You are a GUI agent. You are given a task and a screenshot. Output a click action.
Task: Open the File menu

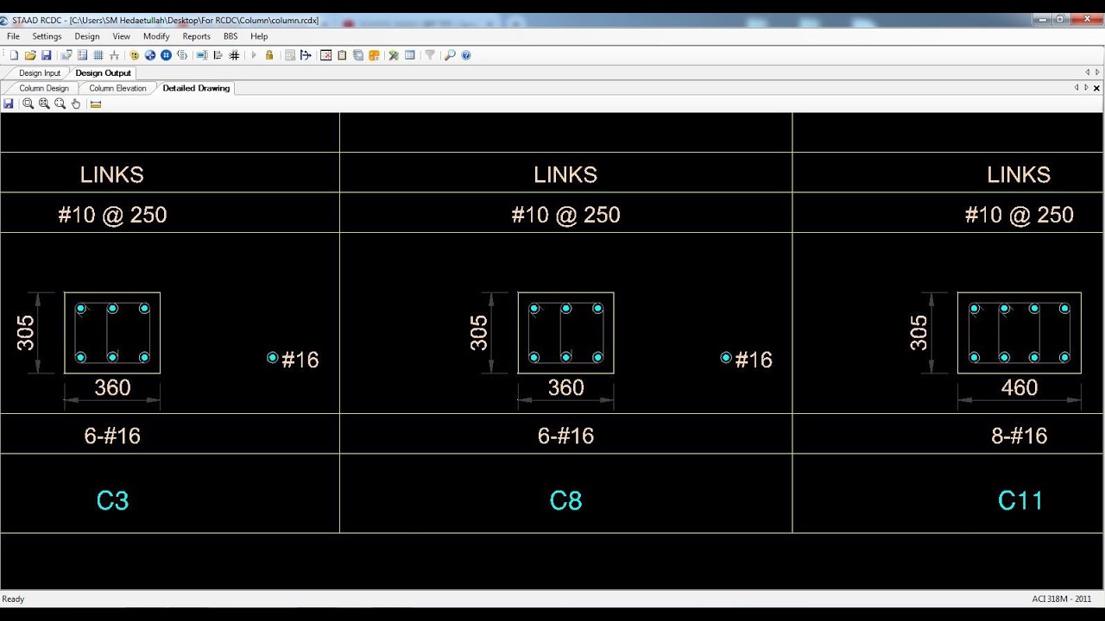click(x=14, y=36)
